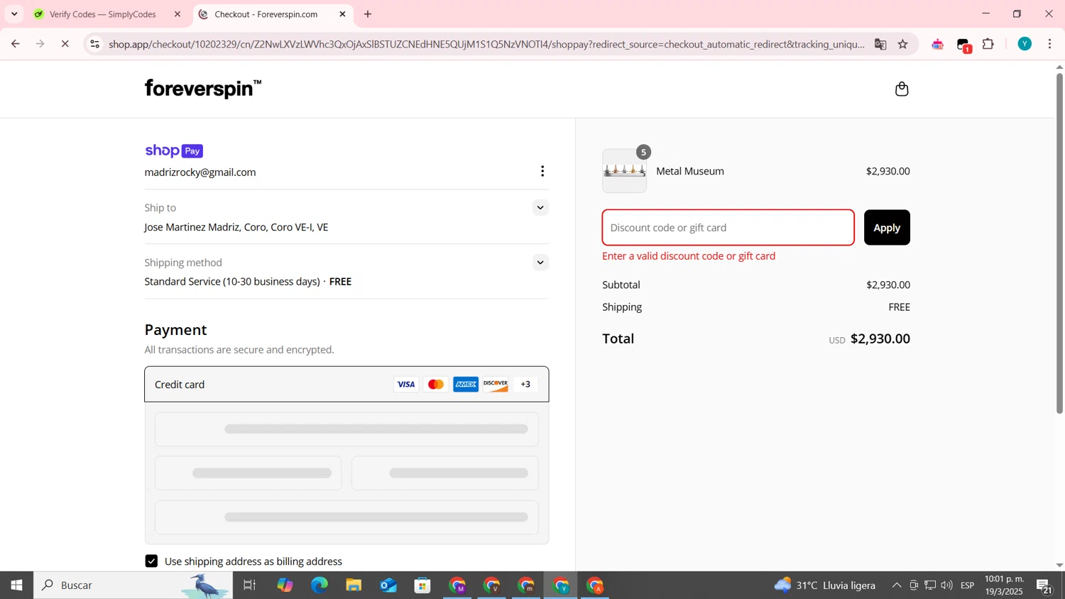This screenshot has width=1065, height=599.
Task: Close the Verify Codes tab
Action: click(x=177, y=14)
